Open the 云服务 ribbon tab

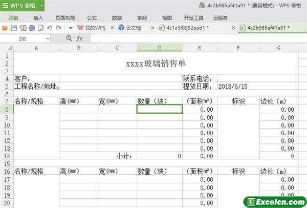[x=220, y=18]
